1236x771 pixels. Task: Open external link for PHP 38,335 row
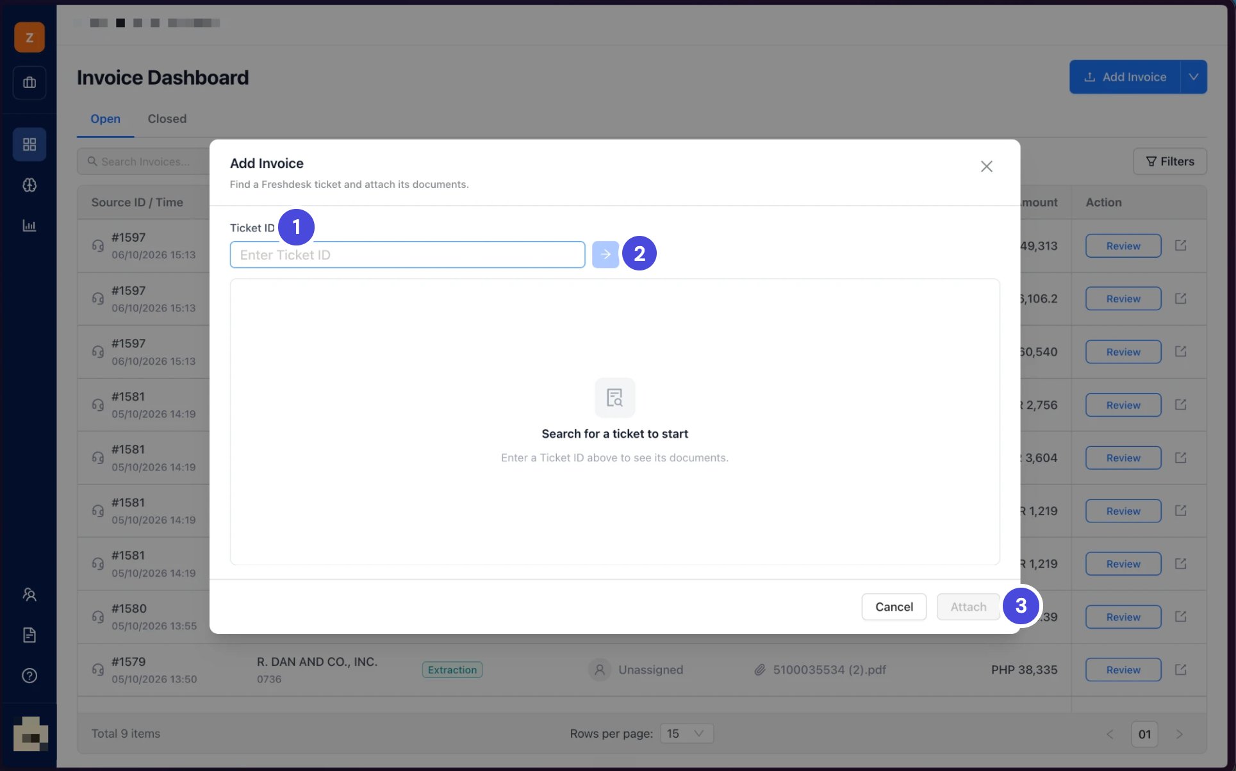pos(1180,670)
